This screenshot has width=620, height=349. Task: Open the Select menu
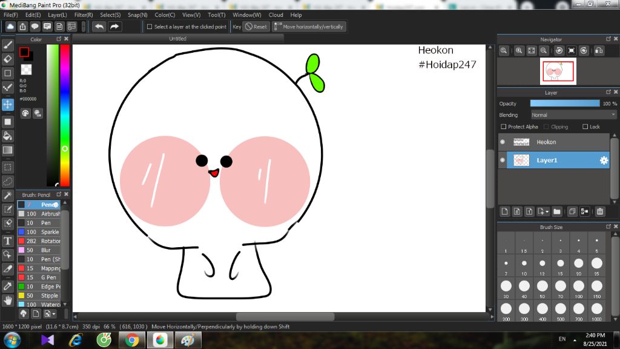tap(110, 15)
